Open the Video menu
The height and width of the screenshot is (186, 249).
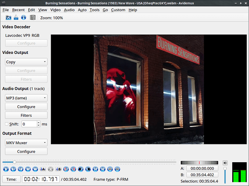click(55, 10)
